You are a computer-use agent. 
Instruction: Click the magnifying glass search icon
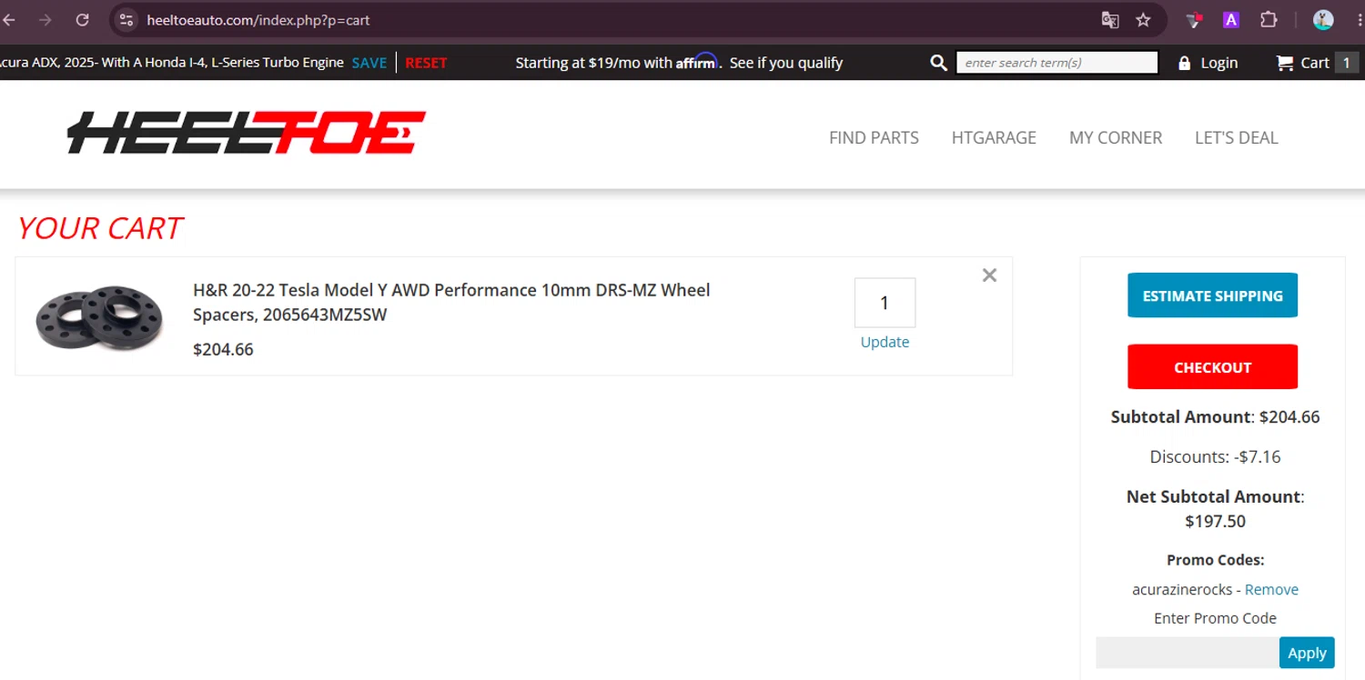click(x=938, y=63)
